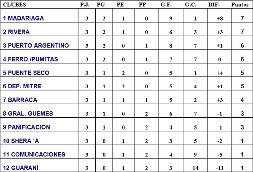The image size is (253, 172).
Task: Select the G.F. column header
Action: click(164, 5)
